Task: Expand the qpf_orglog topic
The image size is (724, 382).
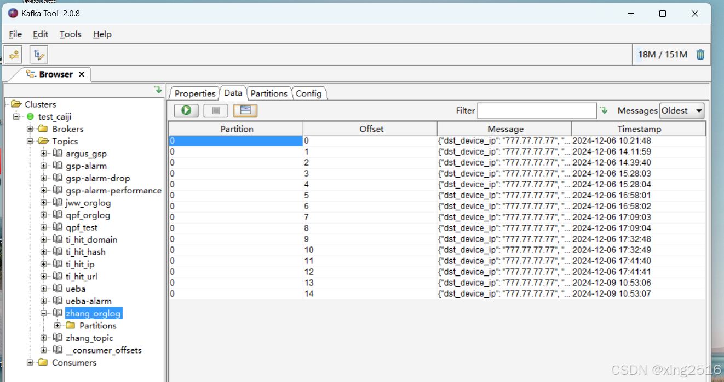Action: pos(44,215)
